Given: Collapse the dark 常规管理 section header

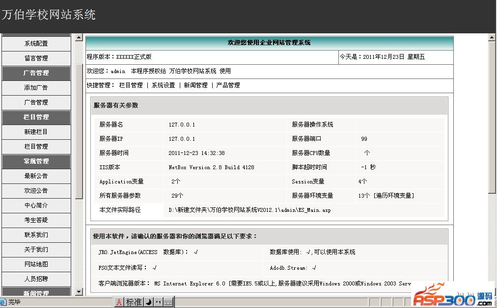Looking at the screenshot, I should (x=36, y=161).
